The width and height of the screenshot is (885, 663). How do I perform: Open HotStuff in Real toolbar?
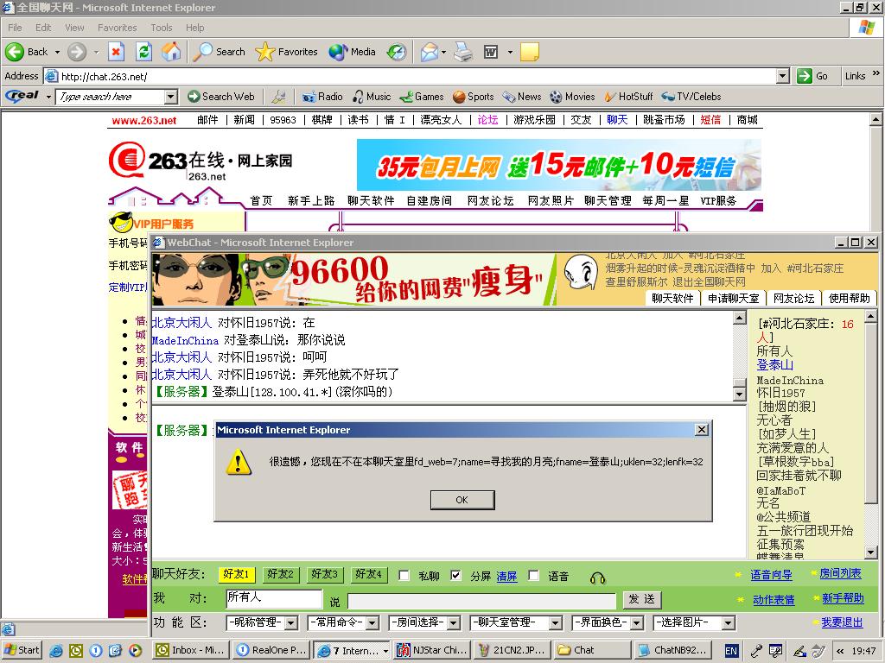628,97
